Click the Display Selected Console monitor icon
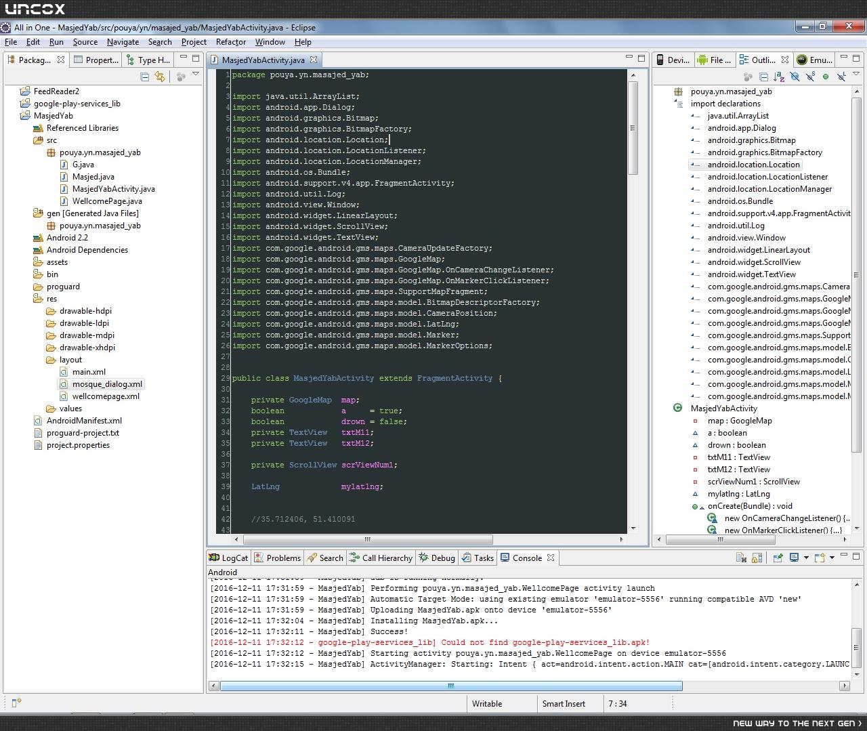Viewport: 867px width, 731px height. coord(794,558)
